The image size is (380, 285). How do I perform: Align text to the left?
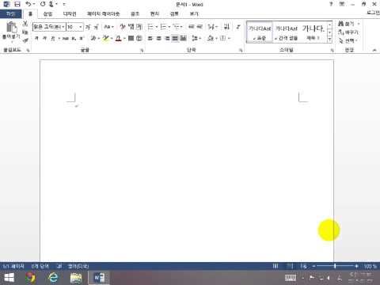[x=150, y=38]
